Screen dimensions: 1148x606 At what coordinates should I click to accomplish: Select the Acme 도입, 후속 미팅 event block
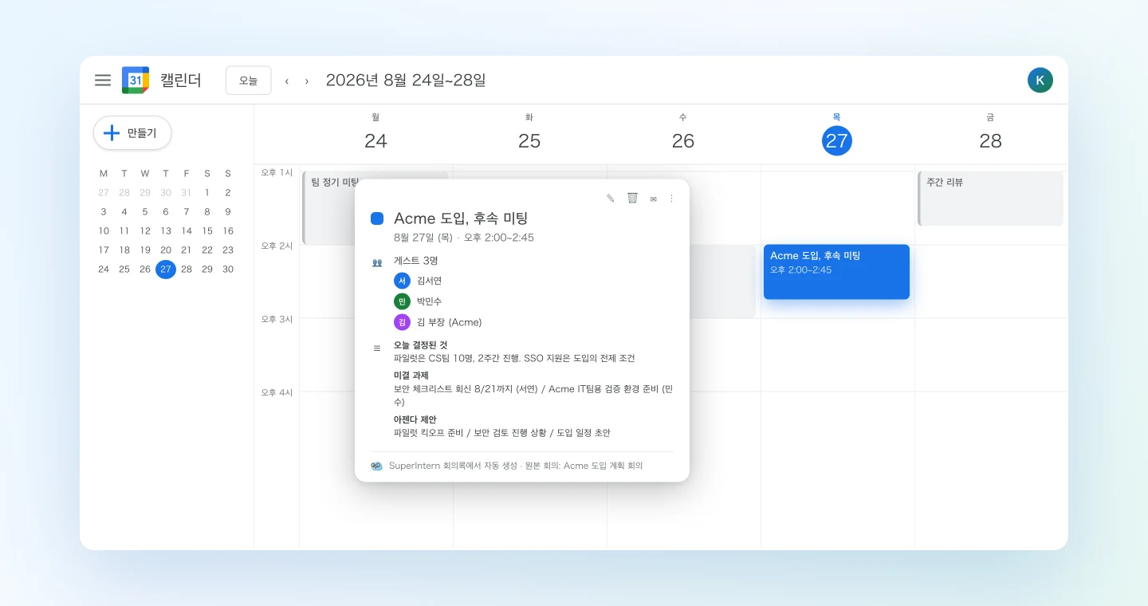tap(836, 272)
